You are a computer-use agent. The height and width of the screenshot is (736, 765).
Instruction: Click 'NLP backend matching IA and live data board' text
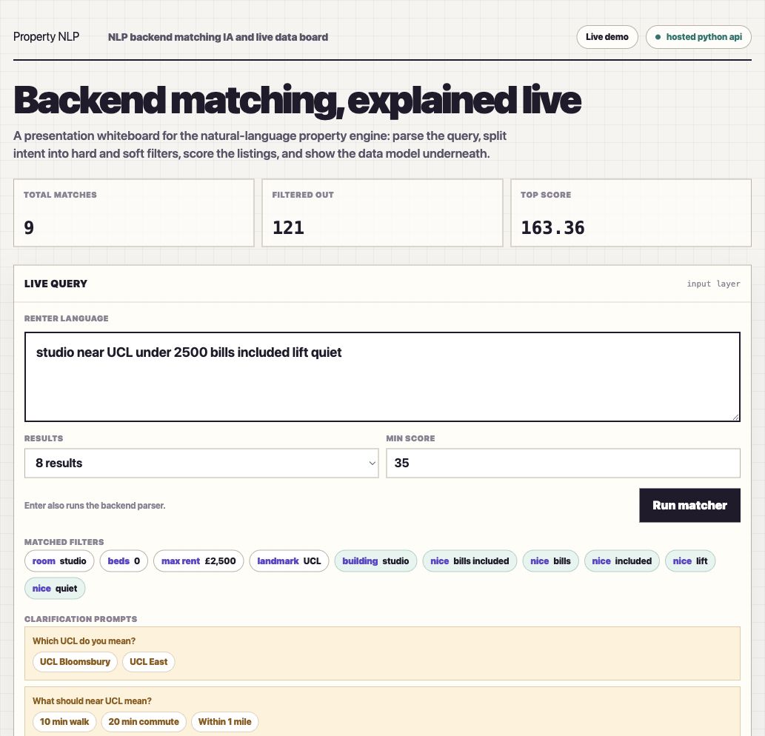[x=218, y=37]
